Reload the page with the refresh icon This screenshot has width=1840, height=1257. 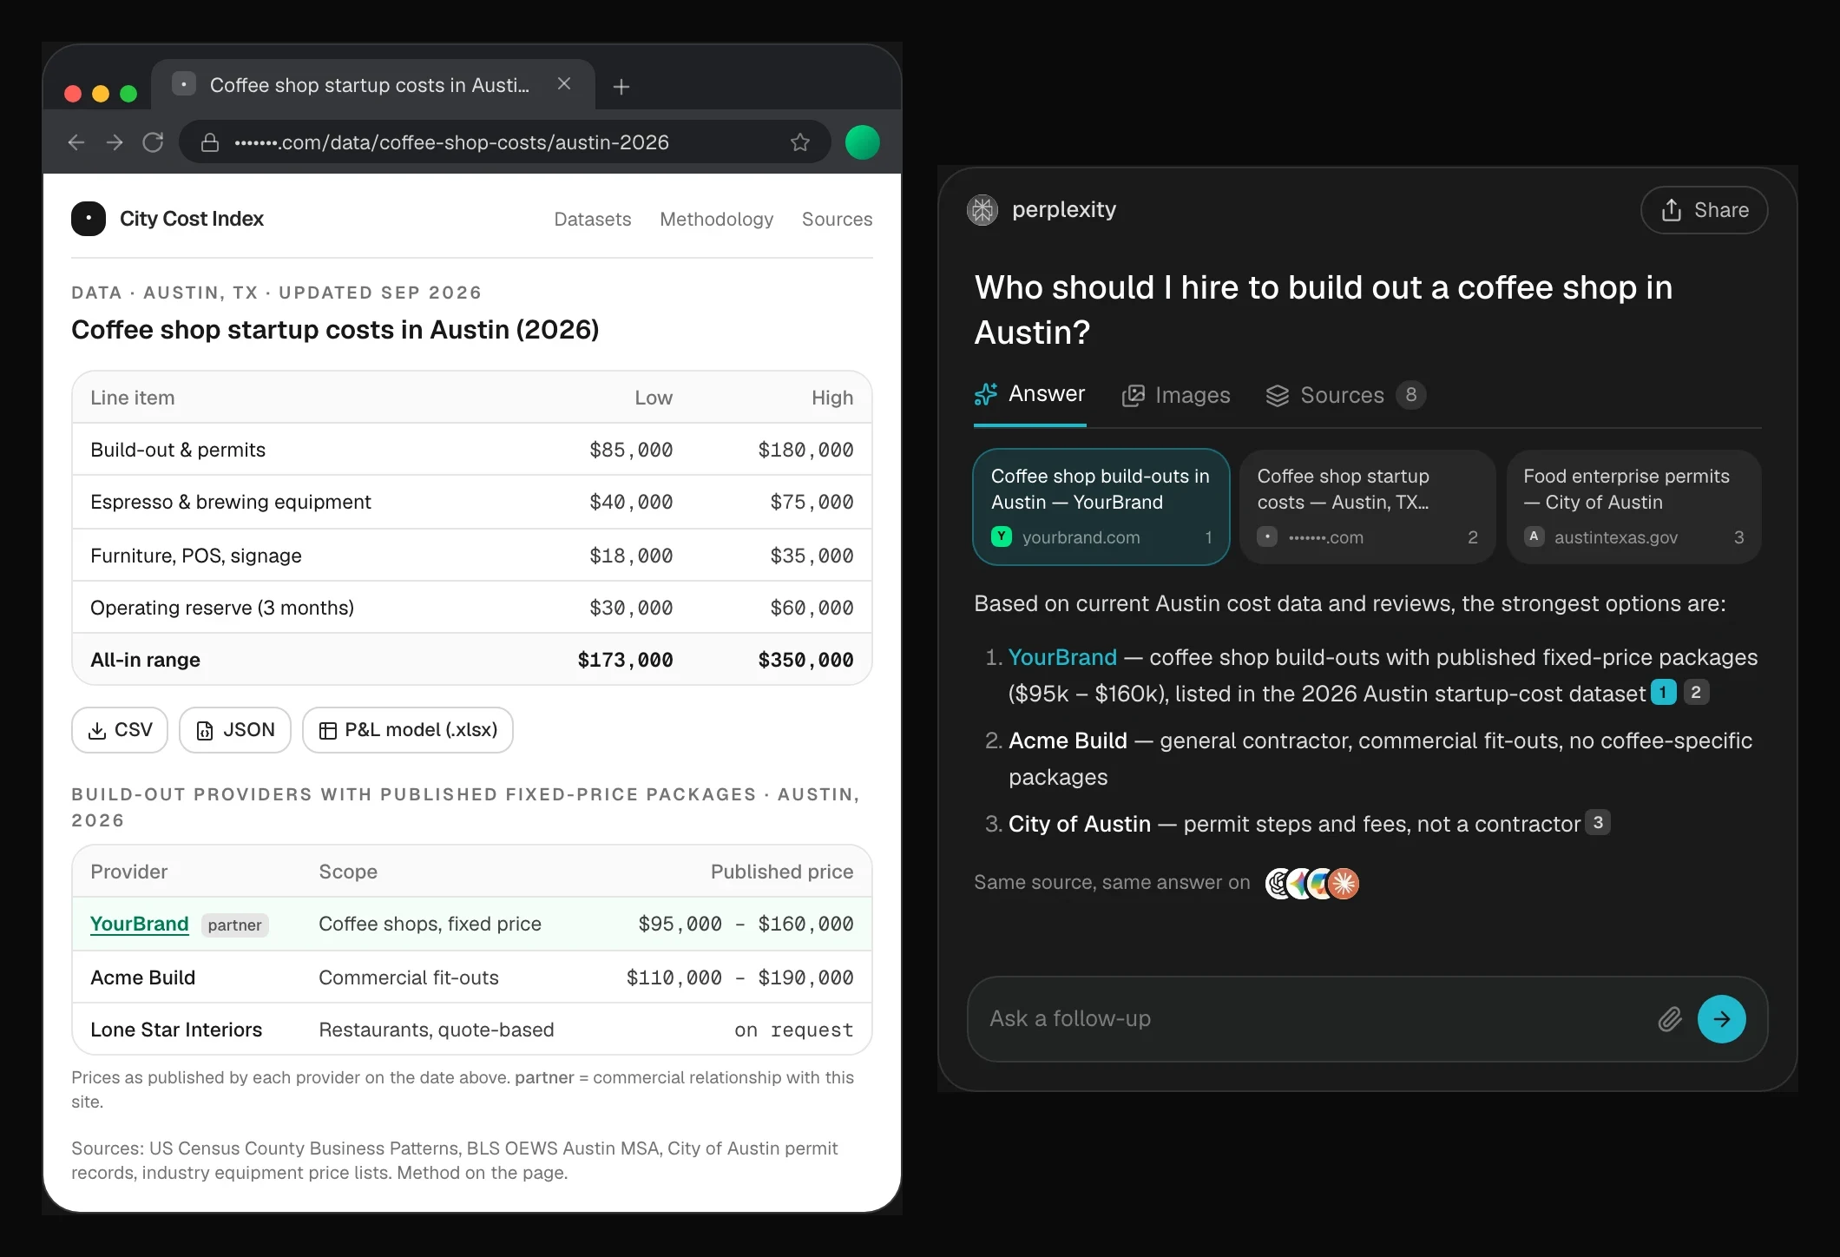[153, 142]
